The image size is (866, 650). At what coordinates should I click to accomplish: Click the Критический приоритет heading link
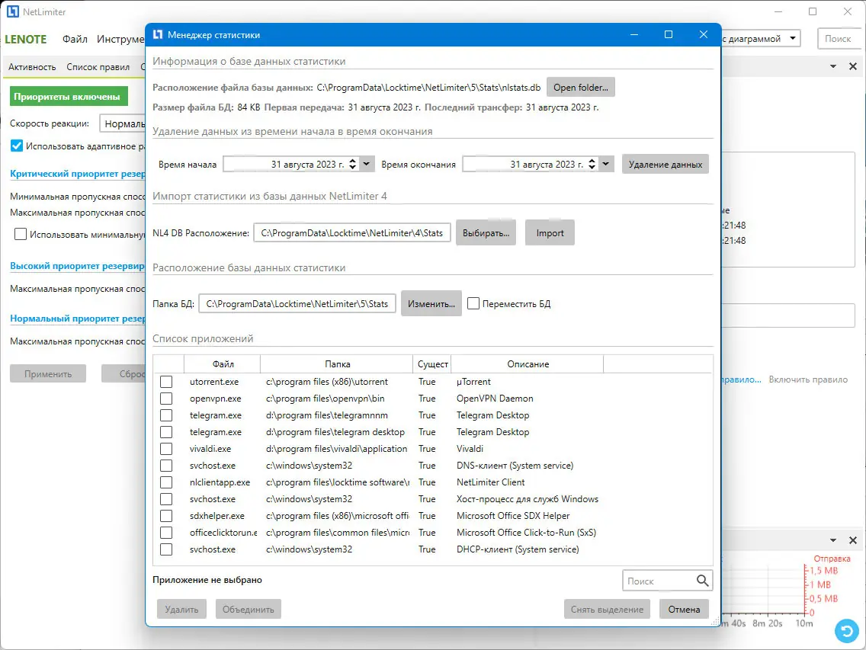[77, 174]
